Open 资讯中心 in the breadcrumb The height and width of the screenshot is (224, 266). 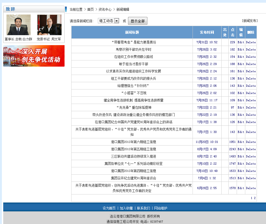point(105,9)
